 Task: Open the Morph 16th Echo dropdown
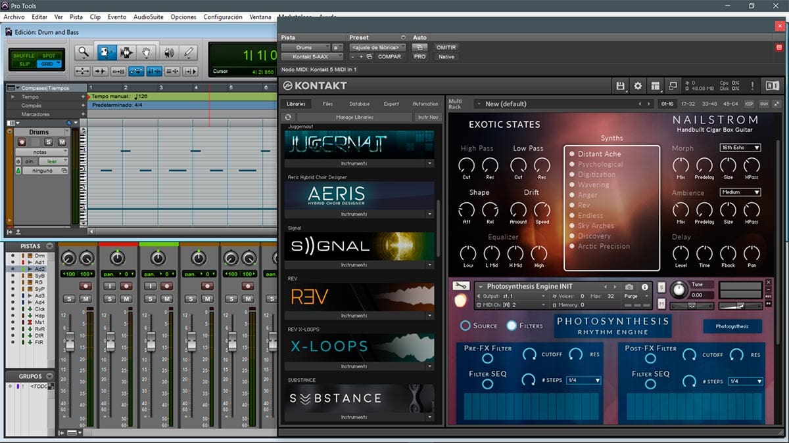tap(740, 148)
